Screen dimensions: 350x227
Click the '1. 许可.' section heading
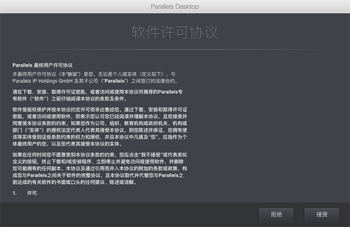(25, 193)
